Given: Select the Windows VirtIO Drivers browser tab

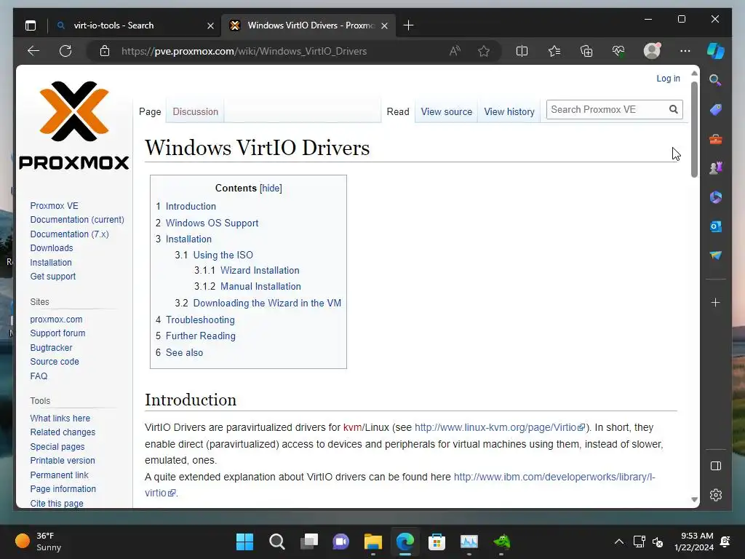Looking at the screenshot, I should 309,25.
